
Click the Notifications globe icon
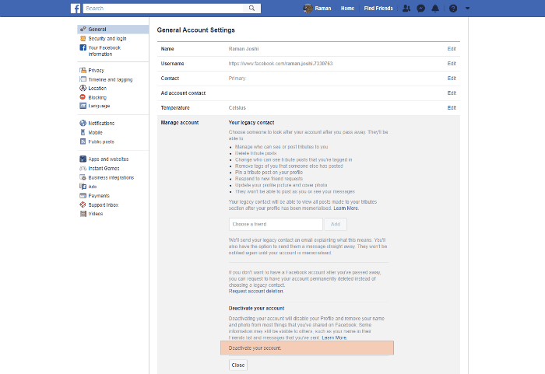[83, 123]
